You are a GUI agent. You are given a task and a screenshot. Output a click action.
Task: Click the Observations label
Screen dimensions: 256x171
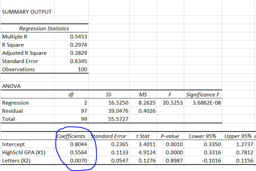click(18, 69)
